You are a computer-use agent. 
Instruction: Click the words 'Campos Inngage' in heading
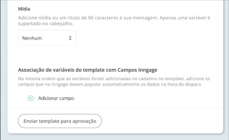[x=138, y=70]
